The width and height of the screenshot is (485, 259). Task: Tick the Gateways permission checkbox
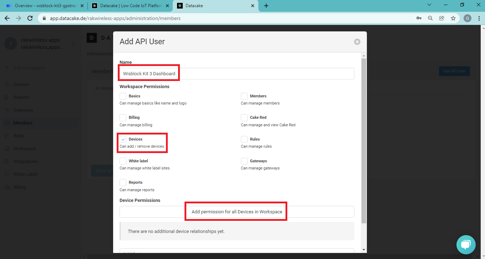(x=244, y=161)
